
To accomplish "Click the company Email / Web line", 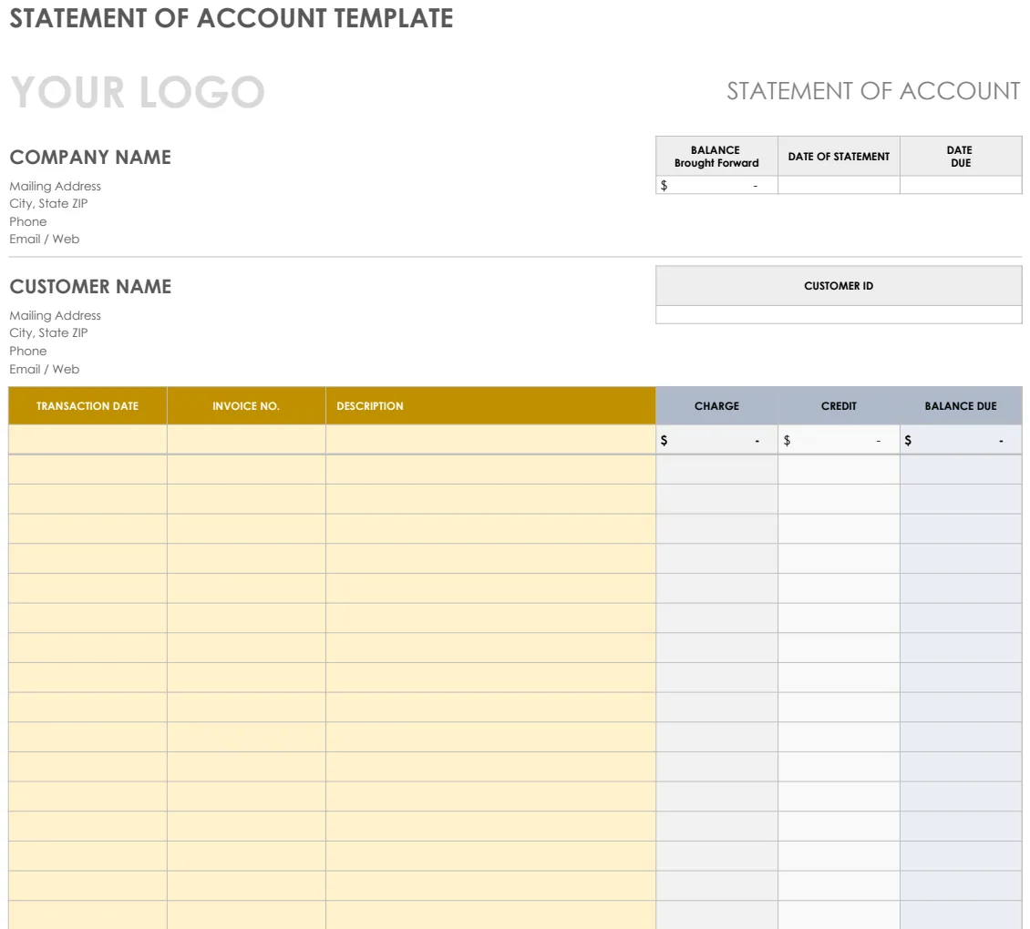I will click(44, 239).
